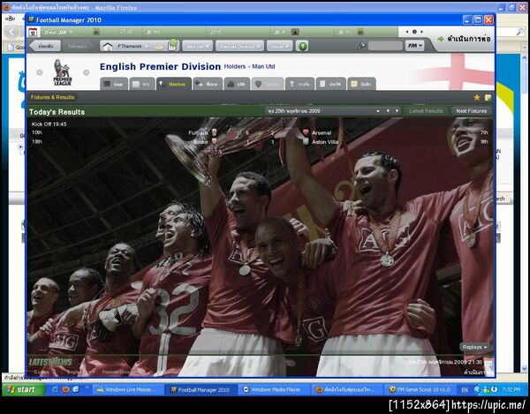This screenshot has height=414, width=530.
Task: Click the Stoke club badge
Action: (x=215, y=141)
